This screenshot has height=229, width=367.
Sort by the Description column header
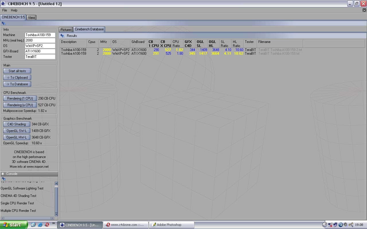73,44
